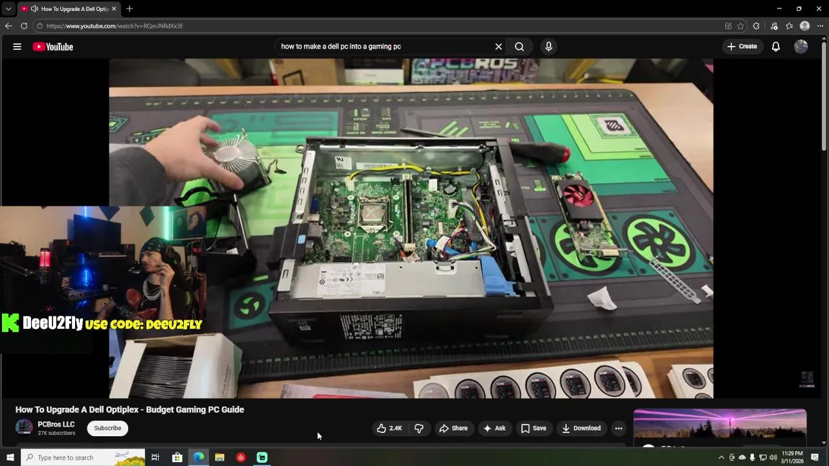
Task: Open the browser profile avatar
Action: coord(805,26)
